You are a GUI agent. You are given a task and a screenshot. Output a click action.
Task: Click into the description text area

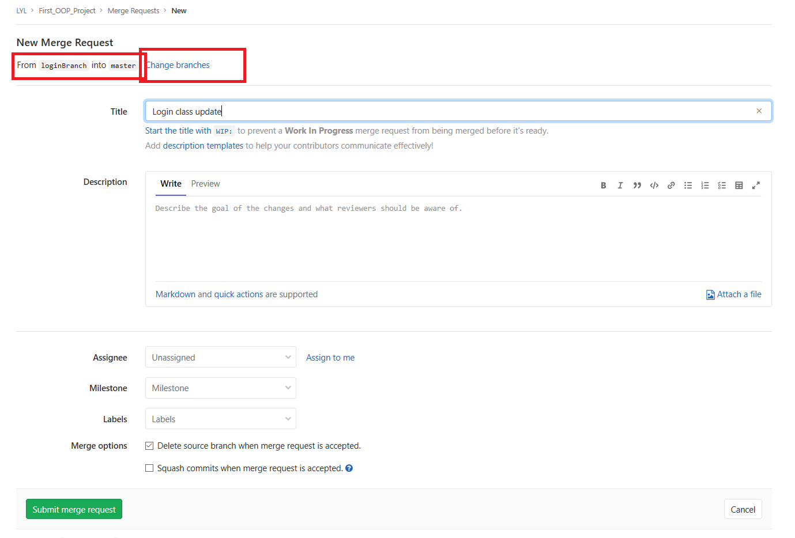458,238
